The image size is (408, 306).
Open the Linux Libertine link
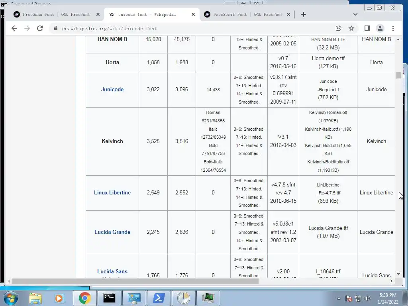pyautogui.click(x=112, y=193)
